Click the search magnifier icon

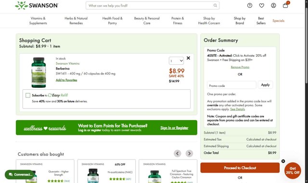215,5
